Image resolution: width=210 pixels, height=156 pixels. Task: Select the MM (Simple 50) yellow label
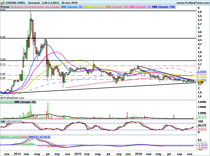pos(94,7)
